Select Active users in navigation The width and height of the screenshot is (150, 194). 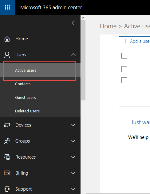[40, 70]
